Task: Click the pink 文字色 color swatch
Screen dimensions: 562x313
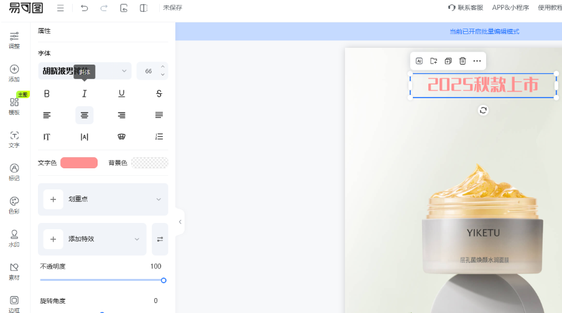Action: (x=79, y=163)
